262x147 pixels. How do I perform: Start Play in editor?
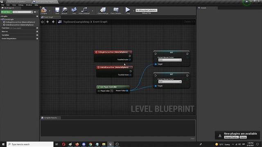128,11
